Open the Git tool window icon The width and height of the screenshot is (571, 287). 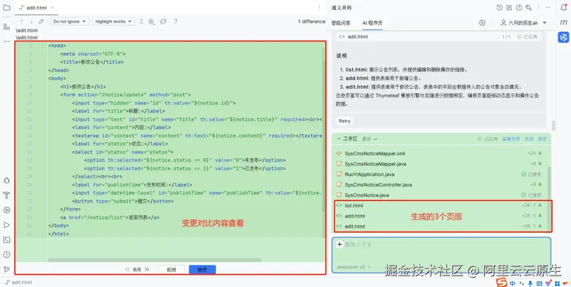6,270
